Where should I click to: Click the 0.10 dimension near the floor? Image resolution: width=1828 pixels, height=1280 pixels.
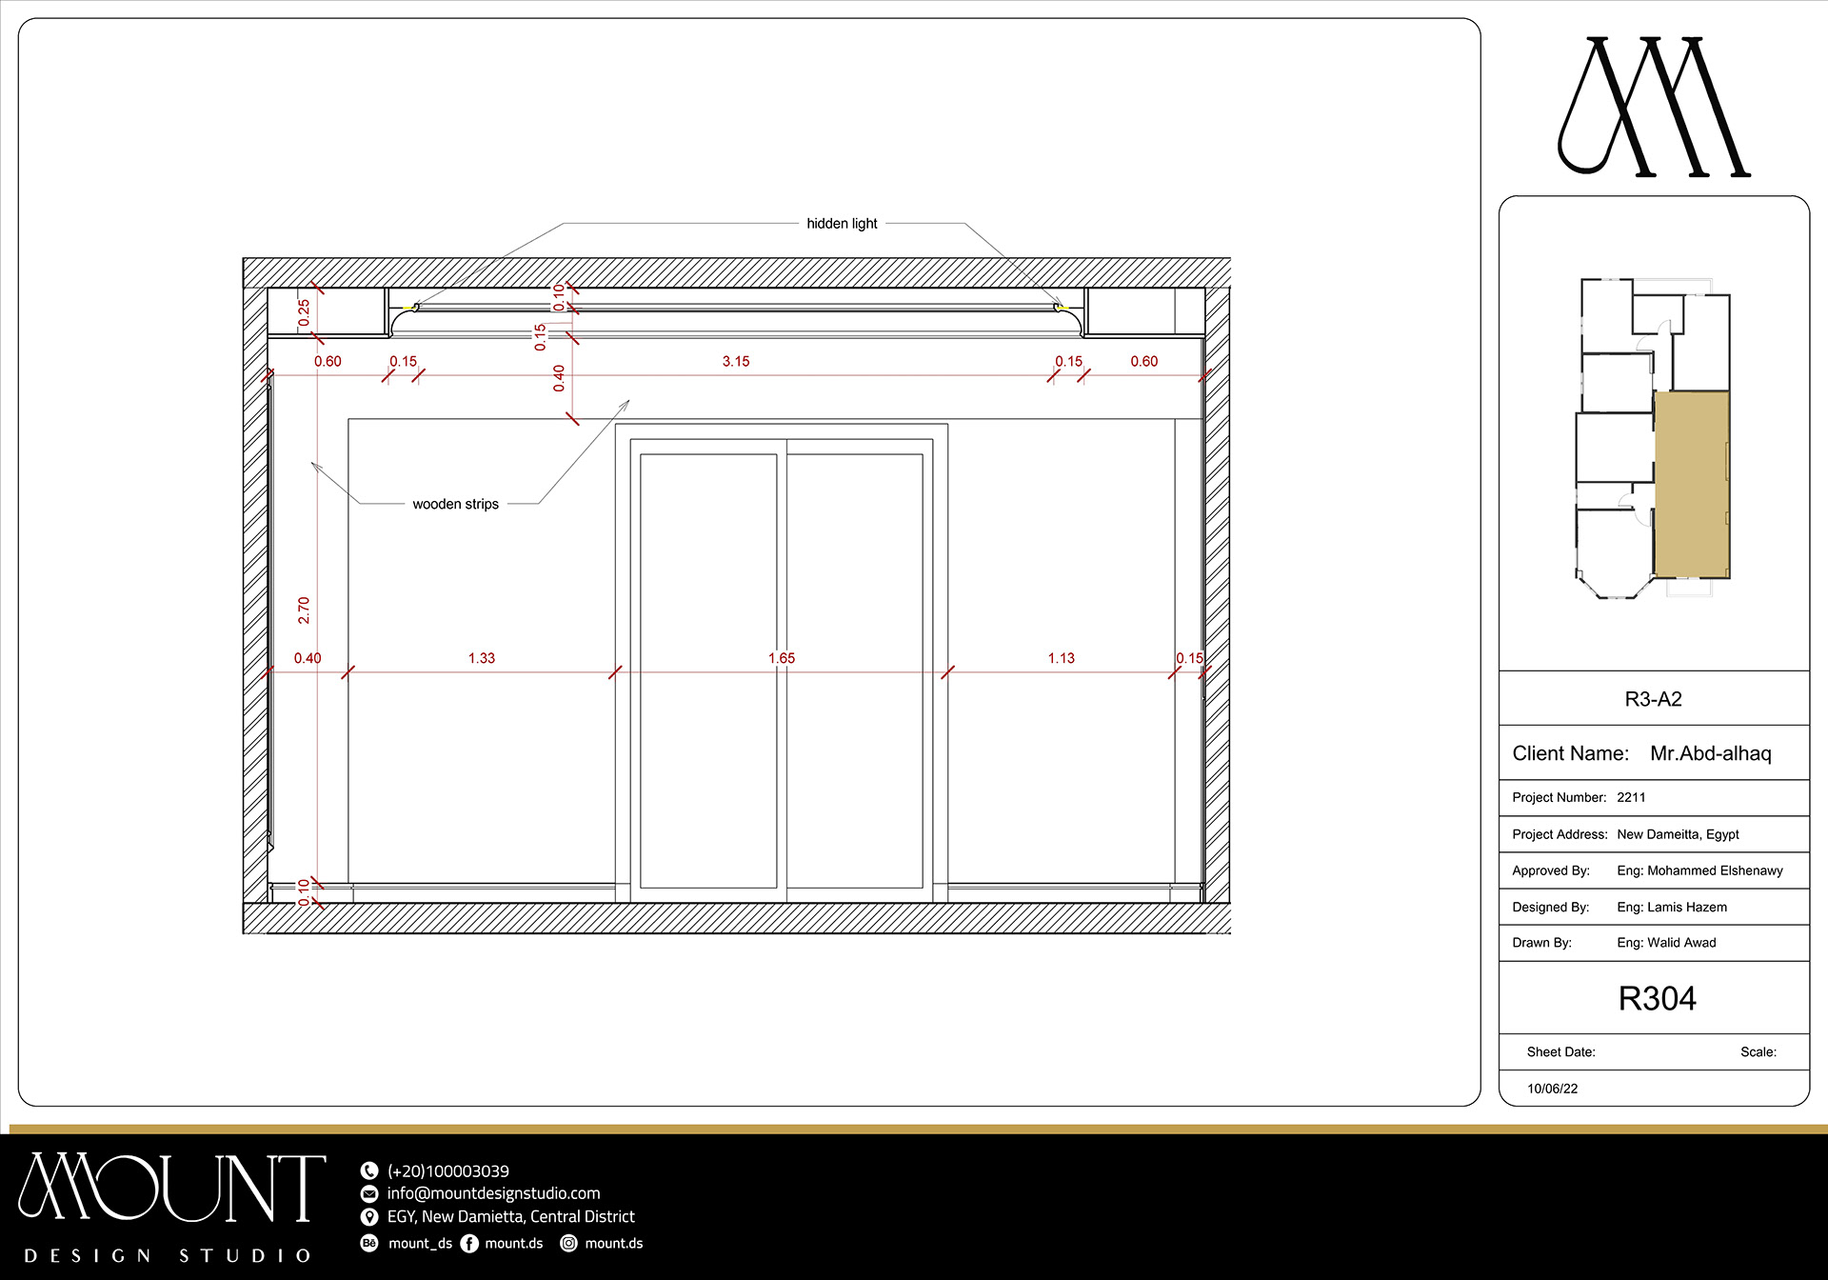tap(304, 892)
